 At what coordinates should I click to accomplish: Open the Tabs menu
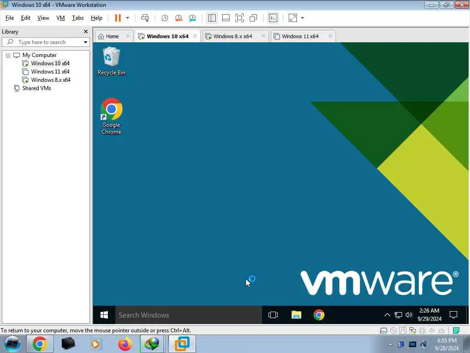coord(78,18)
